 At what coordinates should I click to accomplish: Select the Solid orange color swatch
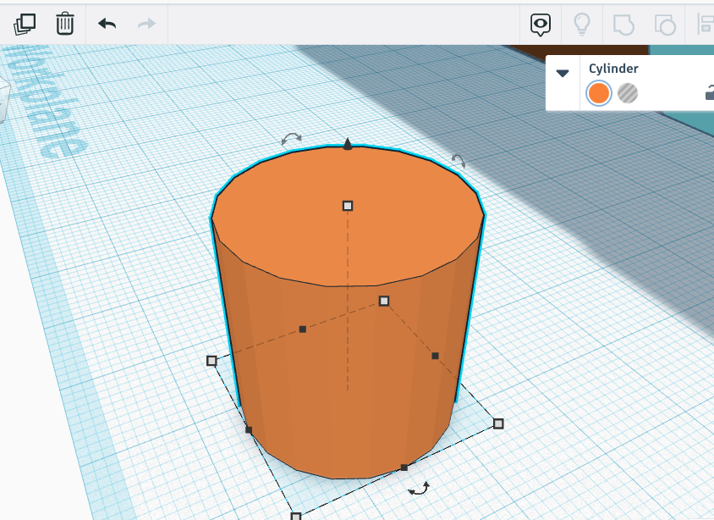598,93
